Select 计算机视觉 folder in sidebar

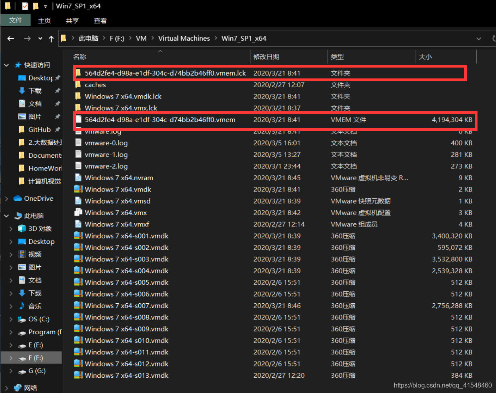click(39, 181)
